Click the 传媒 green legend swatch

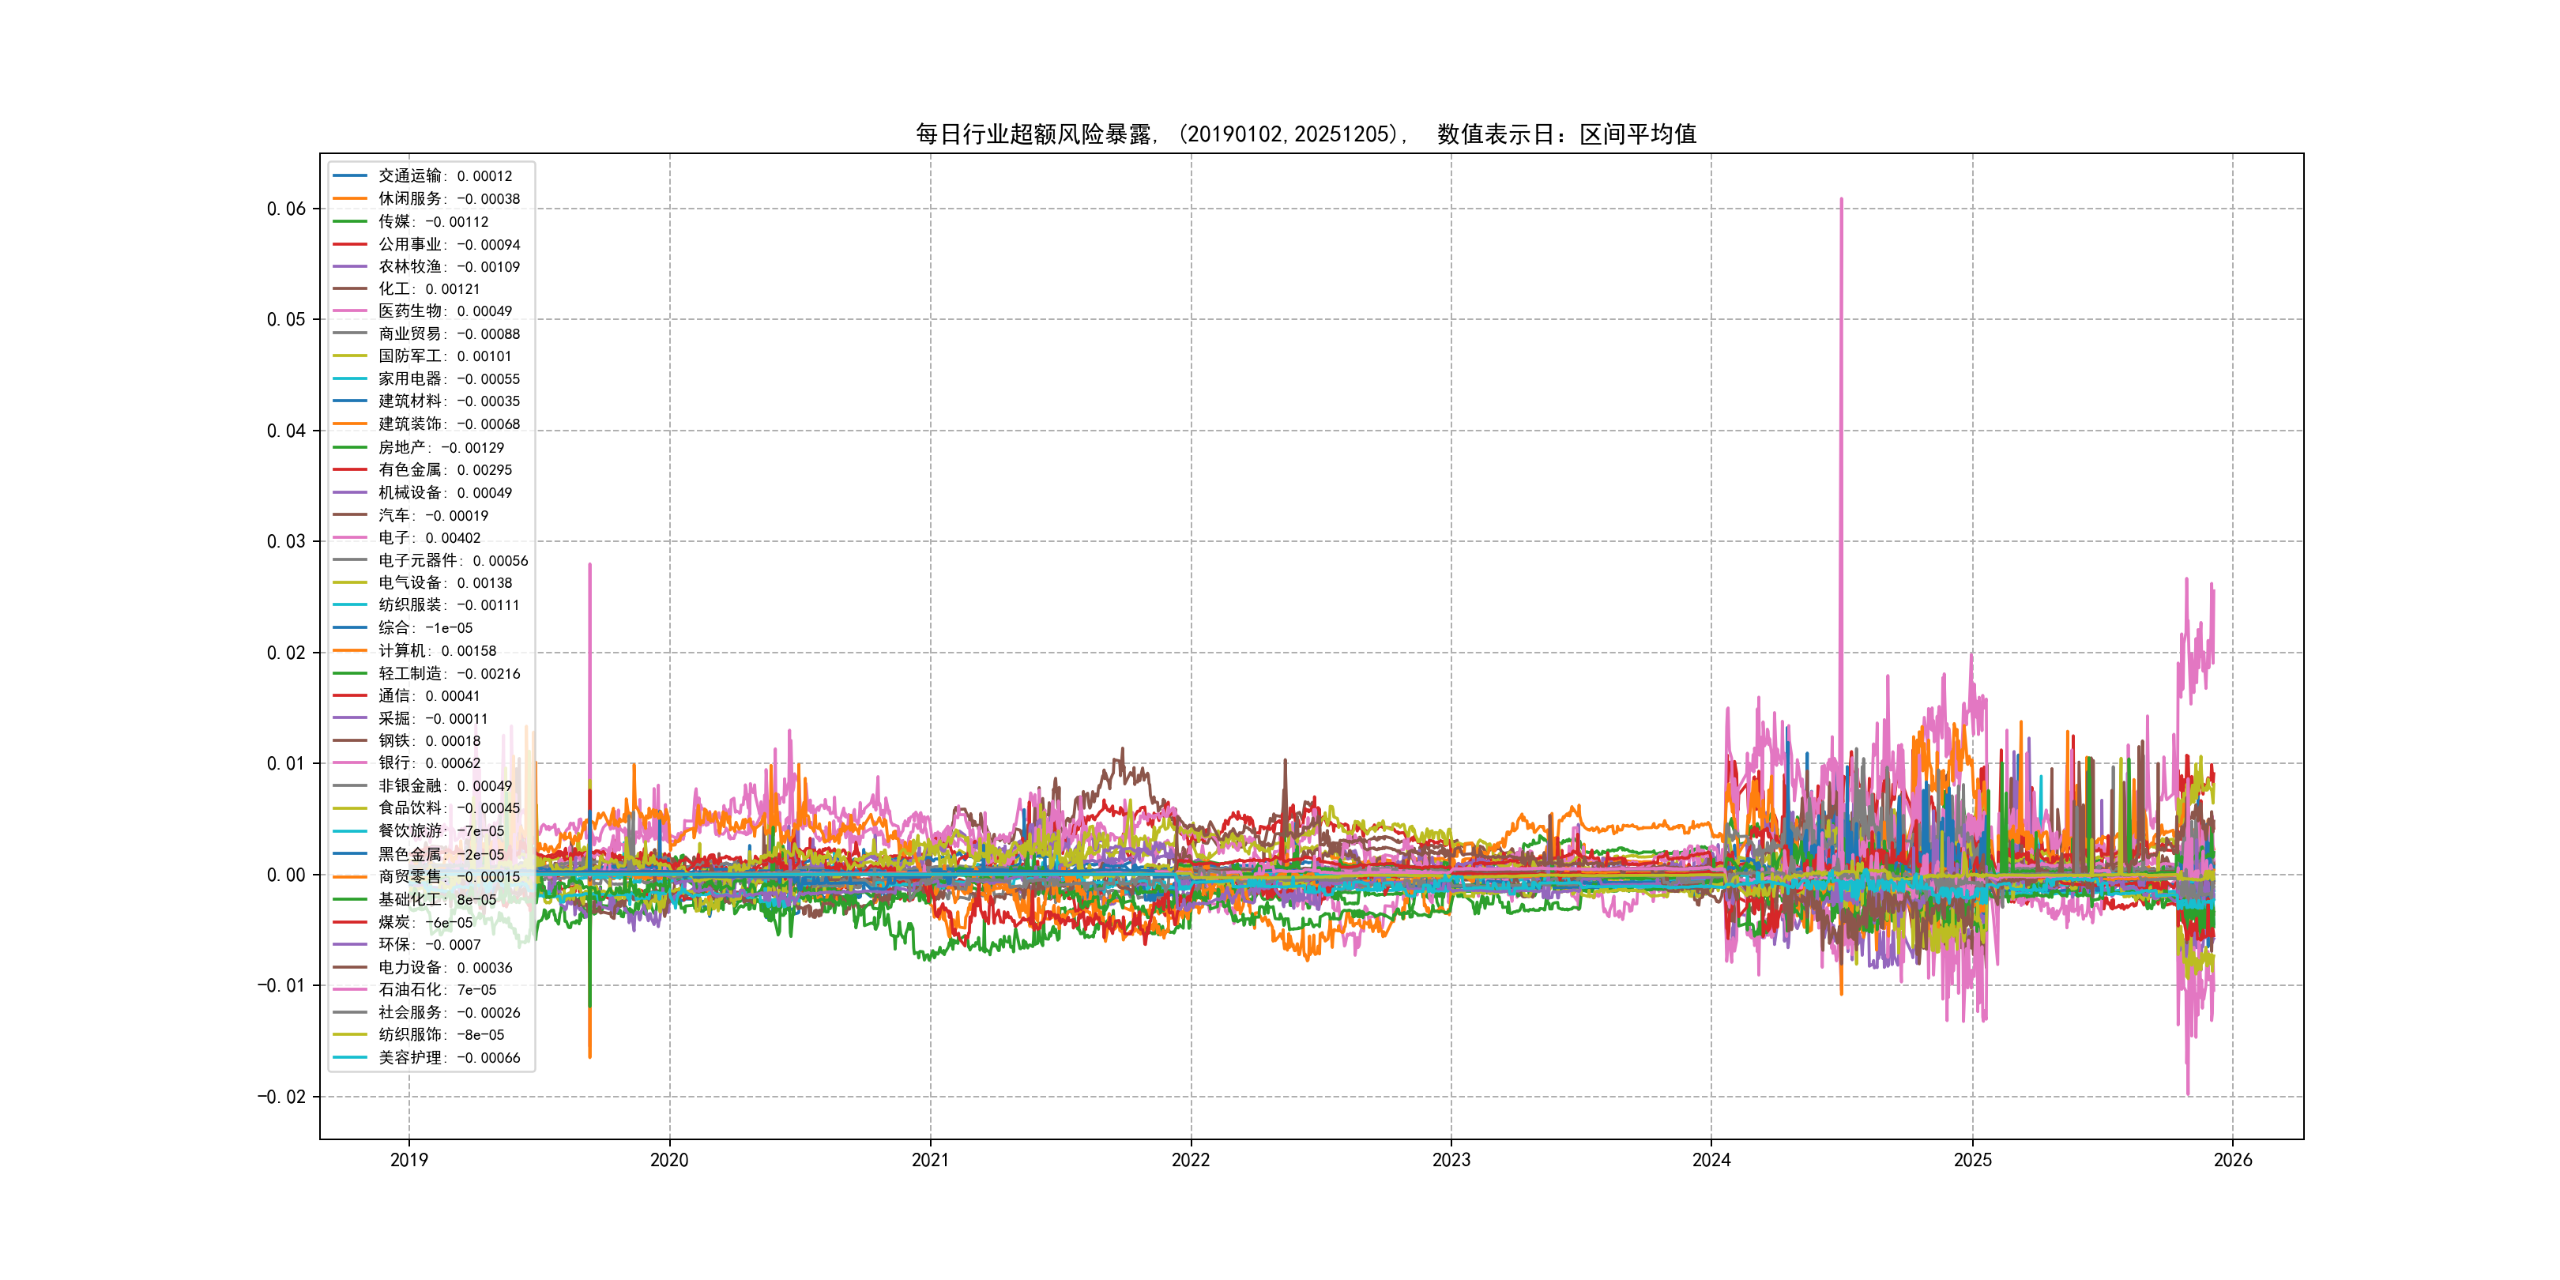(x=350, y=221)
